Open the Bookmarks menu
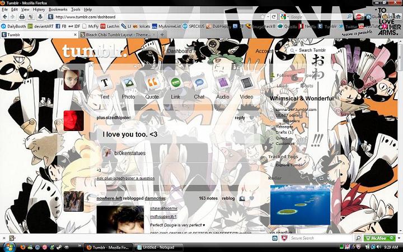The image size is (403, 252). pyautogui.click(x=58, y=10)
